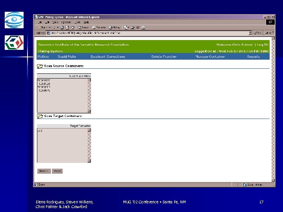Screen dimensions: 283x212
Task: Open the Manage Container tab
Action: [x=210, y=57]
